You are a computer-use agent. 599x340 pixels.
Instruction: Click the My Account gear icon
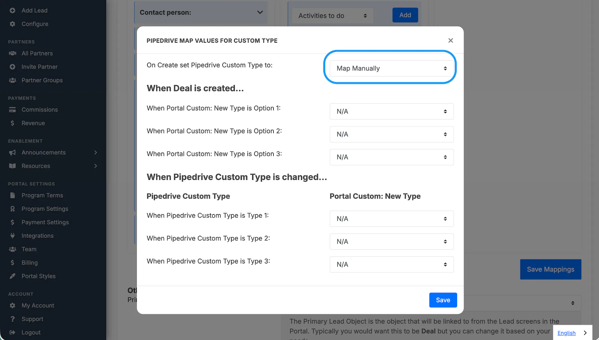[x=12, y=306]
